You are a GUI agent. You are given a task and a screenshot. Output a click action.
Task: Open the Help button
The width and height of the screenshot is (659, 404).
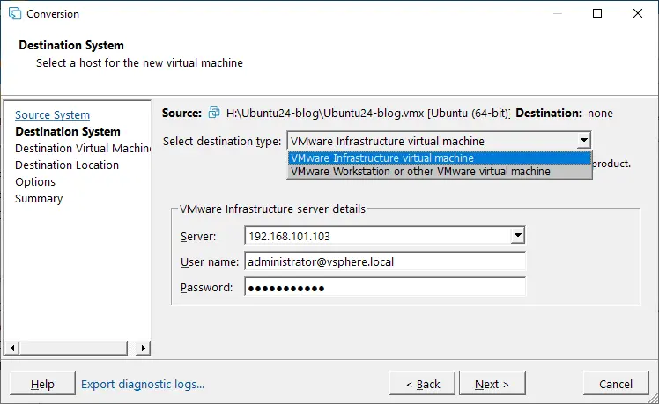click(x=42, y=384)
